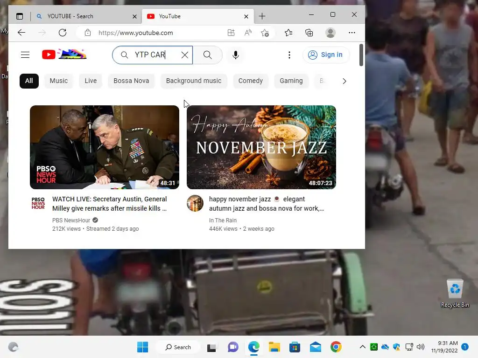Viewport: 478px width, 358px height.
Task: Close the YouTube tab
Action: (246, 17)
